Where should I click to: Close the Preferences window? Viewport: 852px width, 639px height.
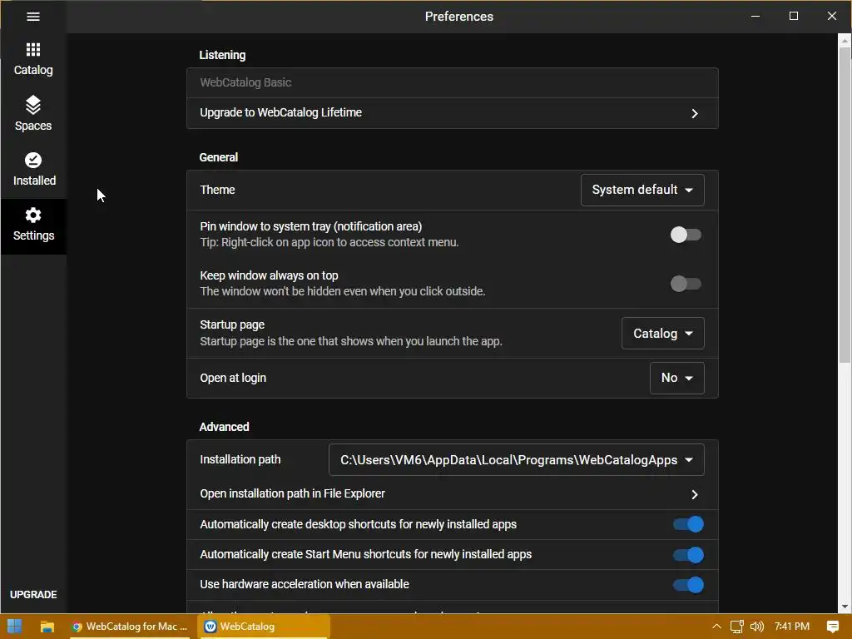coord(832,17)
